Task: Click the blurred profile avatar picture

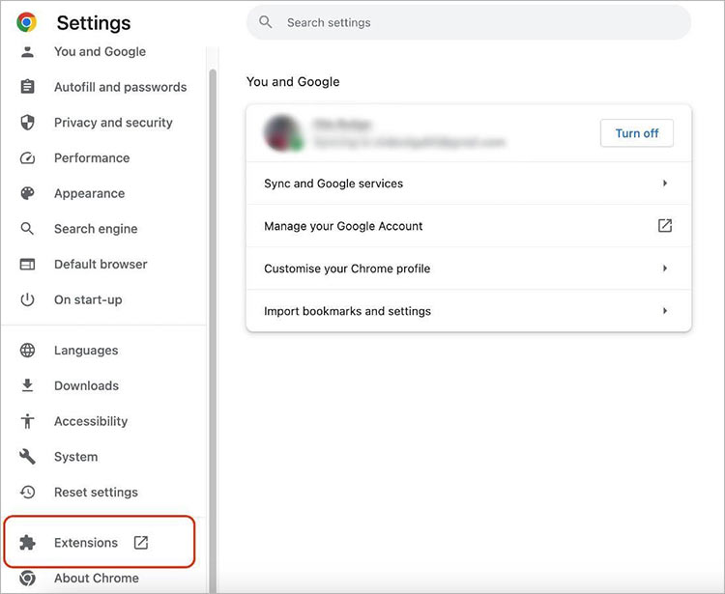Action: [x=284, y=133]
